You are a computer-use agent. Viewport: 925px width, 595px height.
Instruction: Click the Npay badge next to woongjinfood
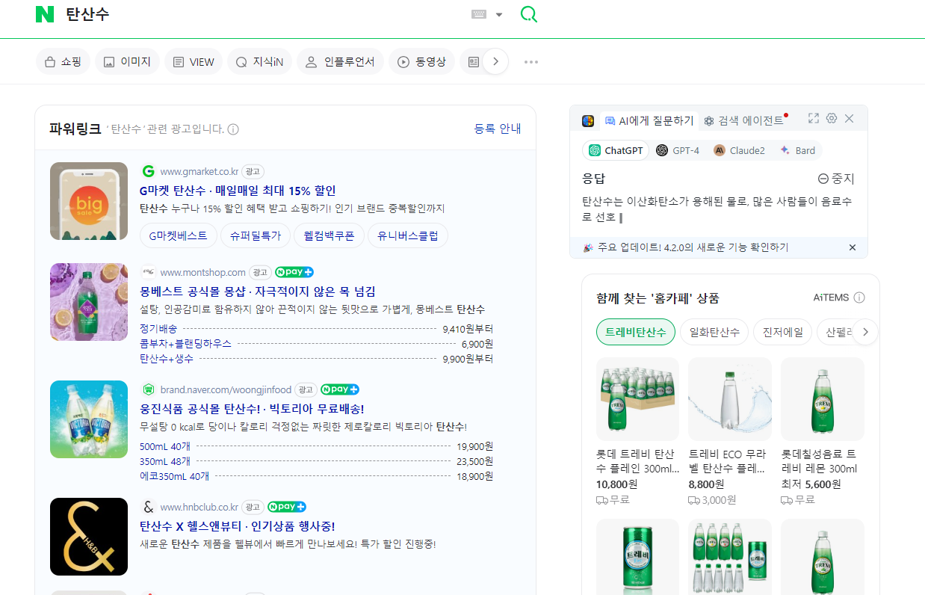pos(340,389)
